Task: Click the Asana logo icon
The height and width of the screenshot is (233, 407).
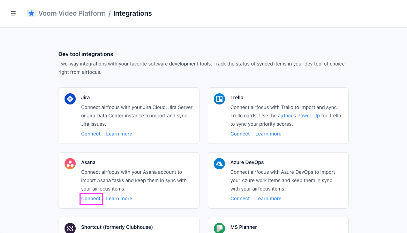Action: [70, 164]
